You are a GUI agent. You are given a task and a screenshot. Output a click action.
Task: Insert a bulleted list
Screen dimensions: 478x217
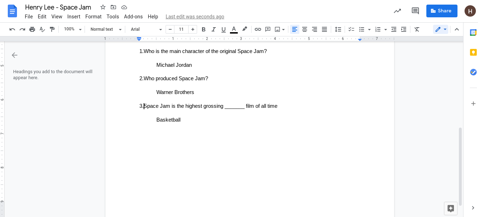coord(362,29)
